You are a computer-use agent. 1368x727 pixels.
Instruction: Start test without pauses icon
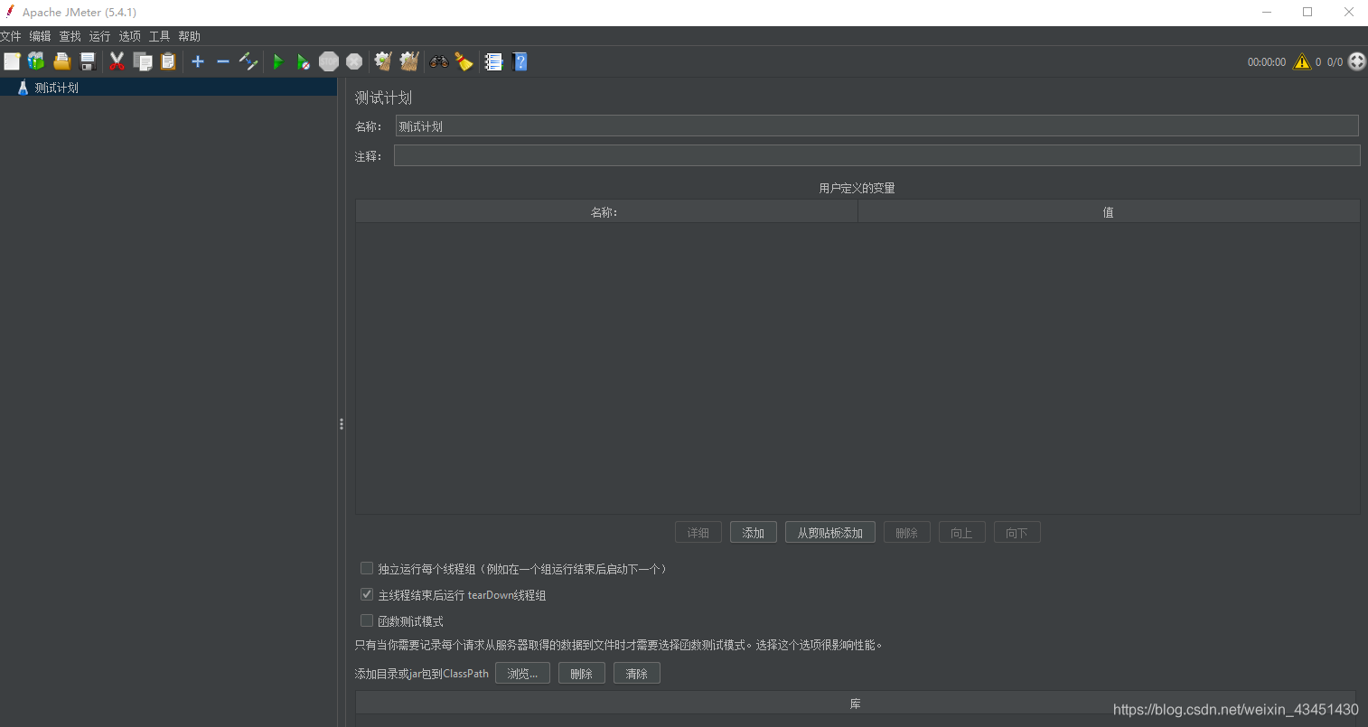click(304, 61)
